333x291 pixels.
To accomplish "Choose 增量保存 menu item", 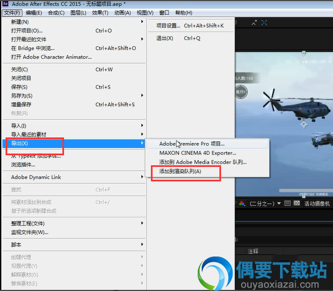I will pyautogui.click(x=74, y=105).
